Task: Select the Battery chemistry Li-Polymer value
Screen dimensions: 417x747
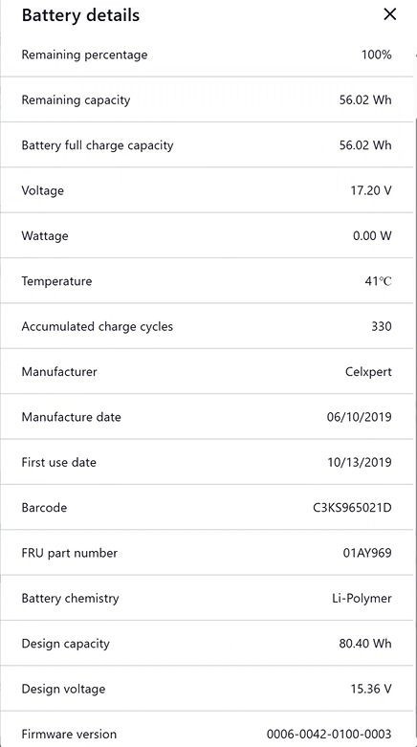Action: coord(362,599)
